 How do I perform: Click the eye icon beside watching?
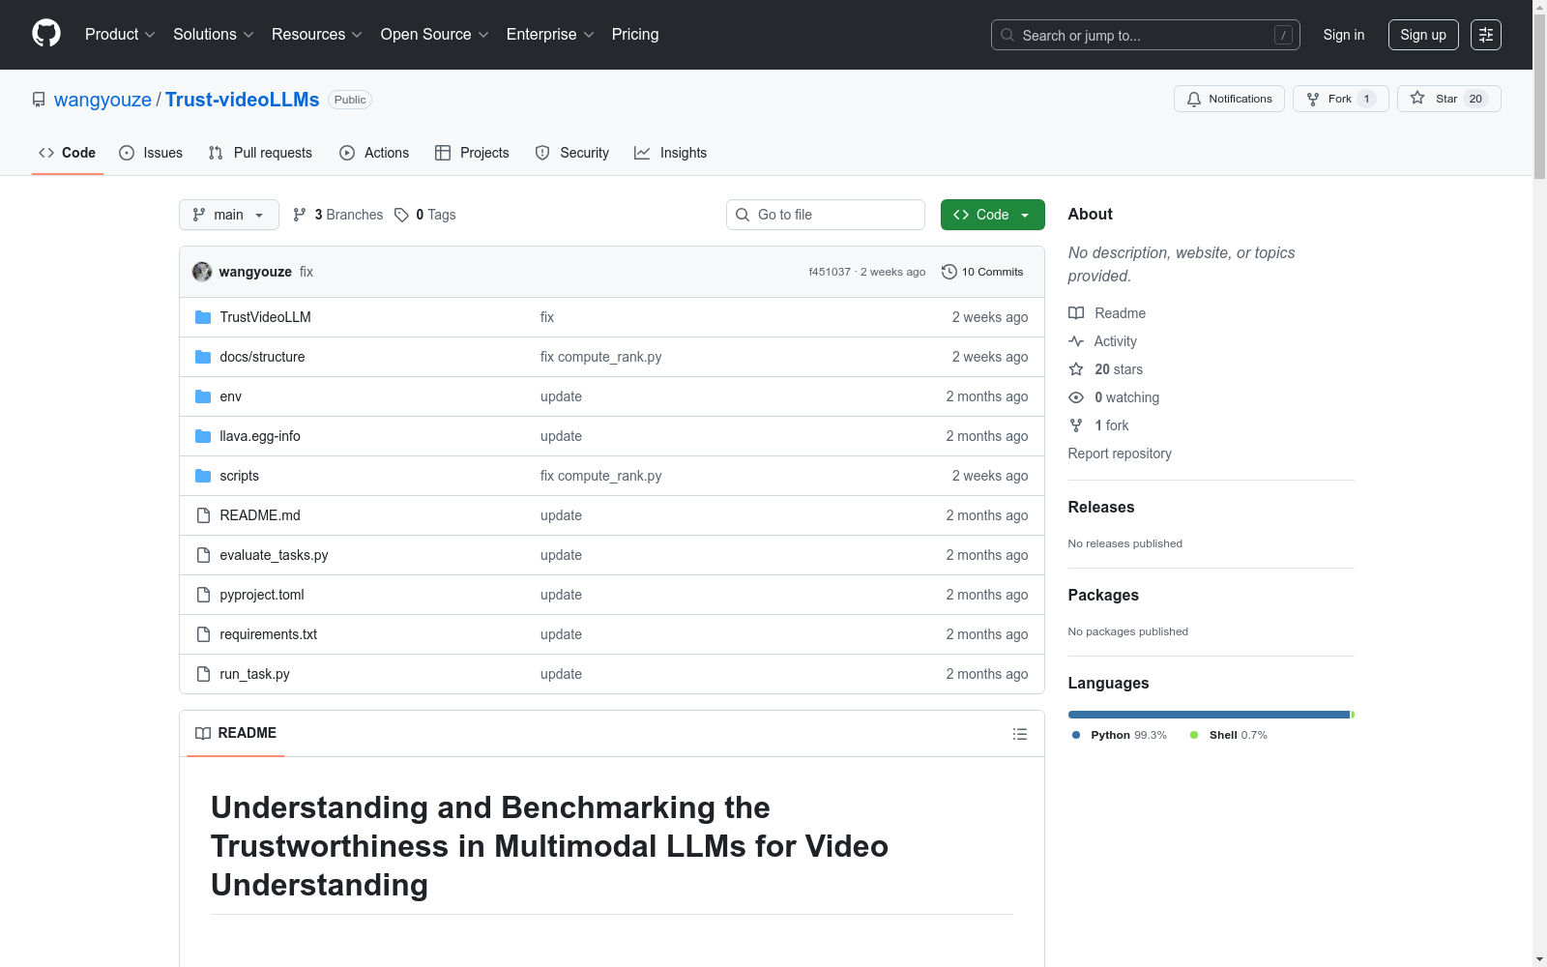[x=1076, y=397]
